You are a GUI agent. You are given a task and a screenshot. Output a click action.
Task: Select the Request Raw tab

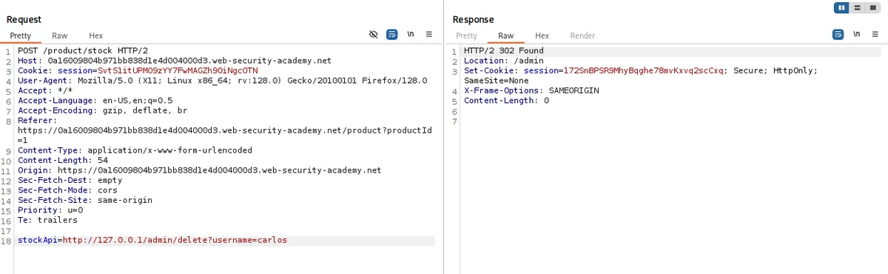[60, 36]
